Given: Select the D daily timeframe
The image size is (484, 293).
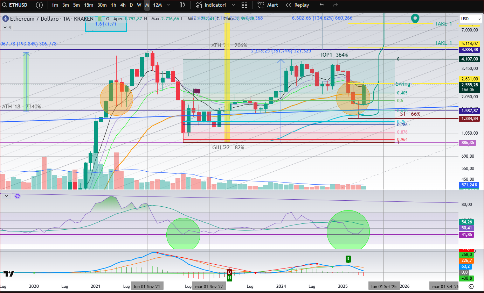Looking at the screenshot, I should tap(131, 5).
